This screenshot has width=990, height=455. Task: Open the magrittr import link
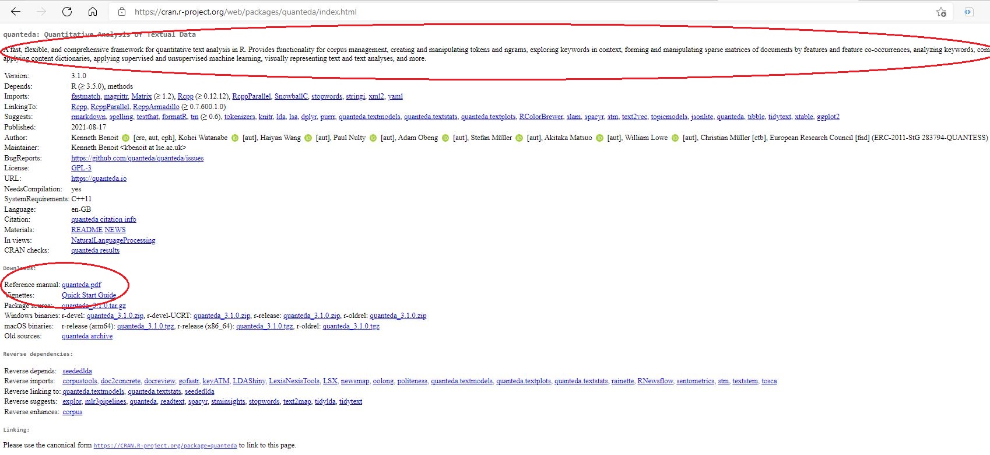116,96
